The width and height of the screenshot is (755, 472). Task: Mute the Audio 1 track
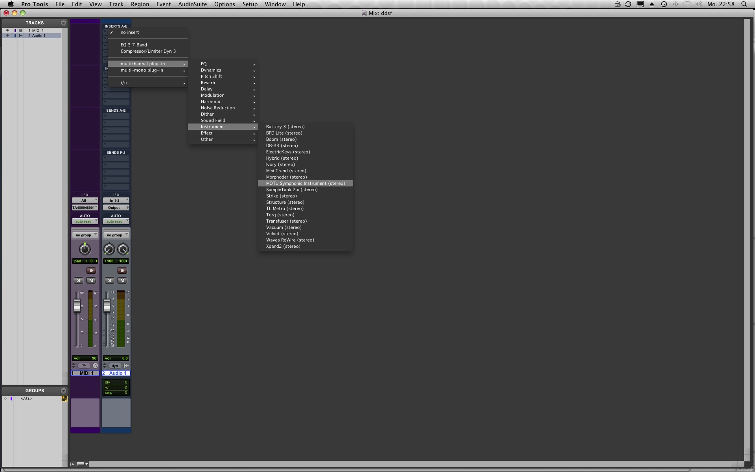[x=122, y=280]
